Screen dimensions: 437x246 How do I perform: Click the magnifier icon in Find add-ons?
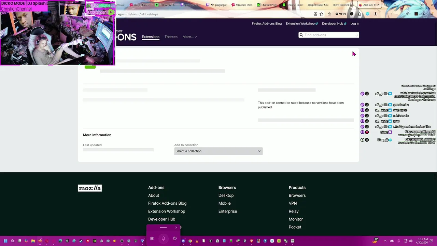[301, 35]
